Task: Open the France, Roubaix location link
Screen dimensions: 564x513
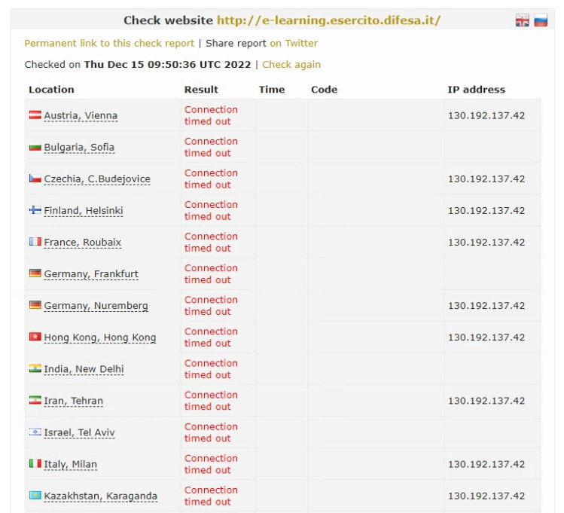Action: coord(83,243)
